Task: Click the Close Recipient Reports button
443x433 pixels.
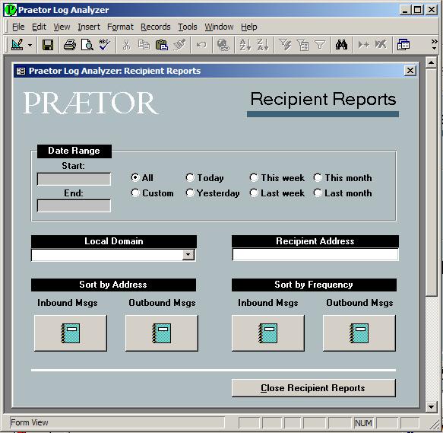Action: tap(314, 387)
